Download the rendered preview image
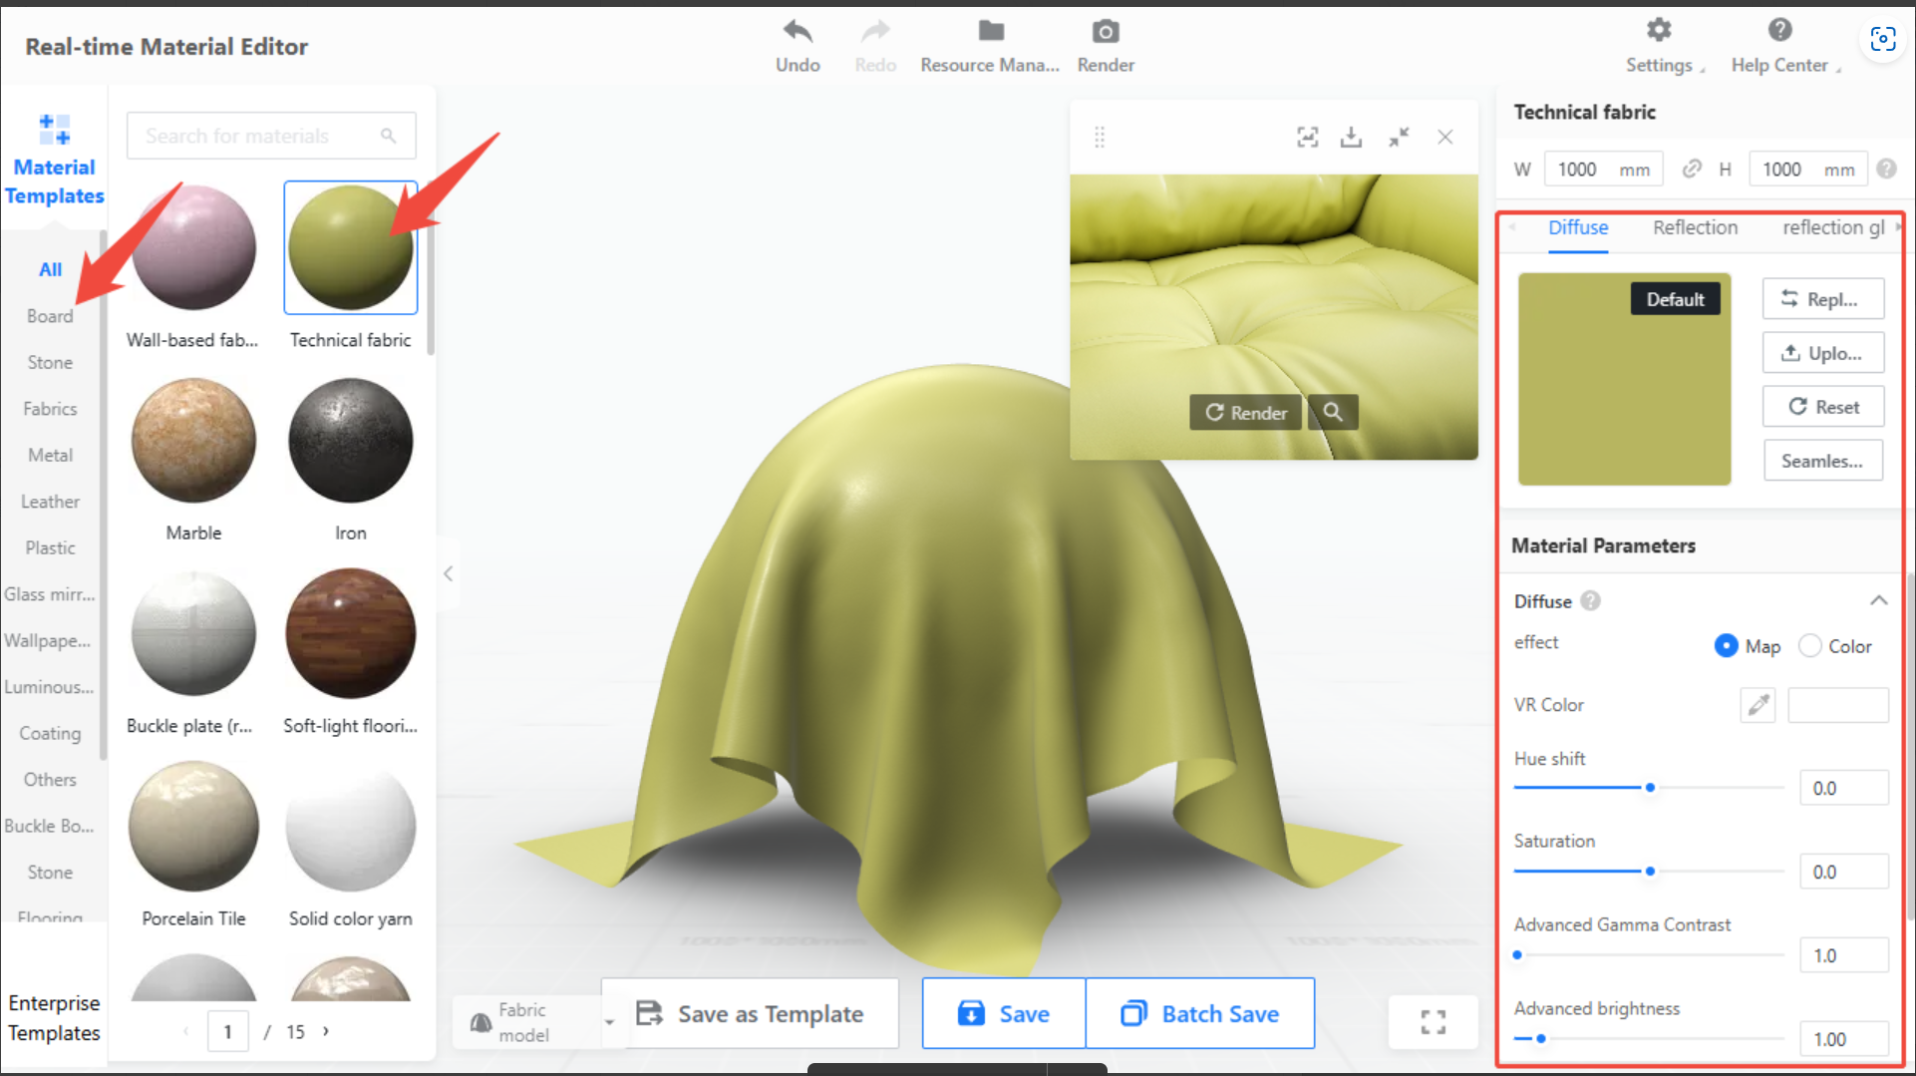Screen dimensions: 1916x1076 coord(1352,137)
